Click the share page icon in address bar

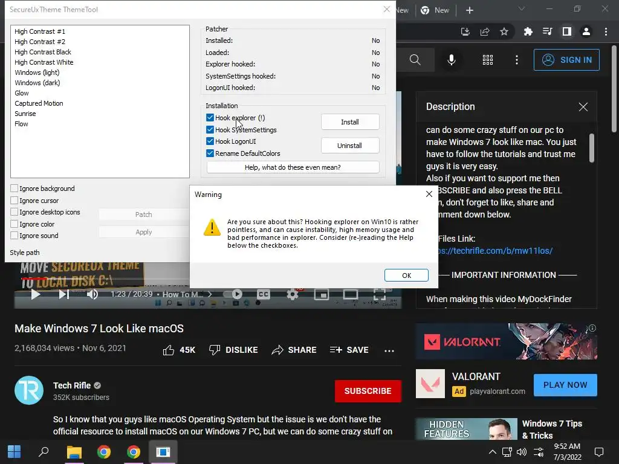coord(484,31)
